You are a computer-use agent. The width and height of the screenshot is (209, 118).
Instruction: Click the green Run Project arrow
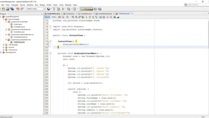[63, 9]
